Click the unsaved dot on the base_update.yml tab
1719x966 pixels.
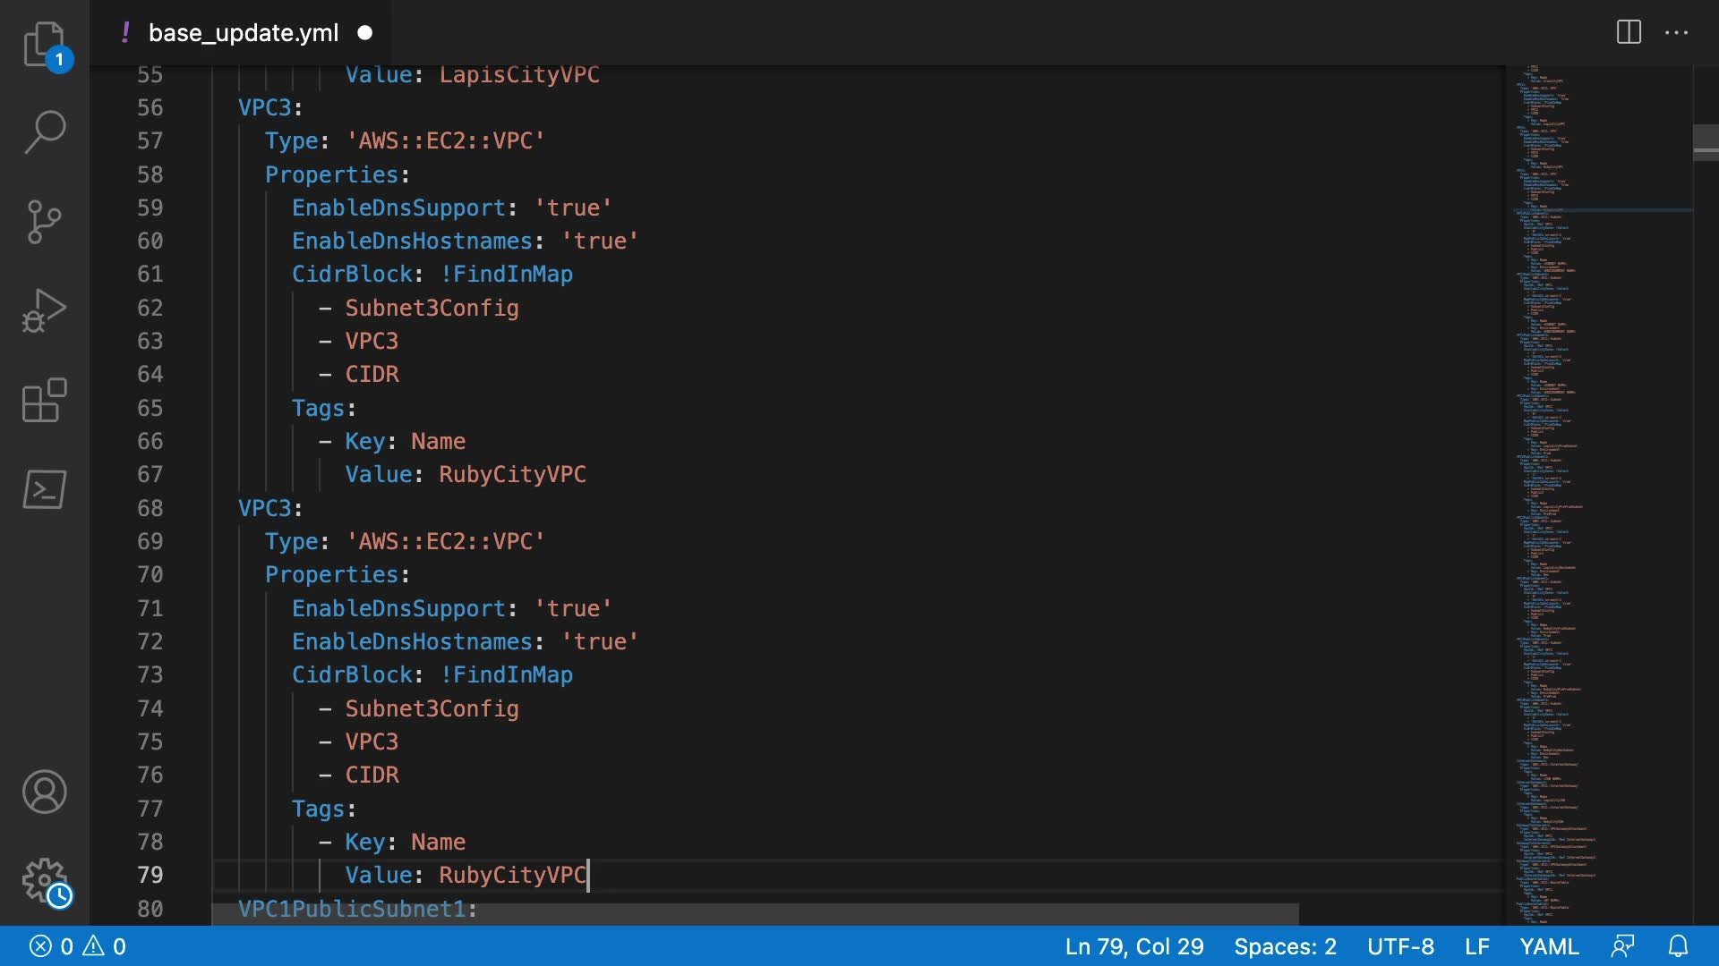point(364,33)
